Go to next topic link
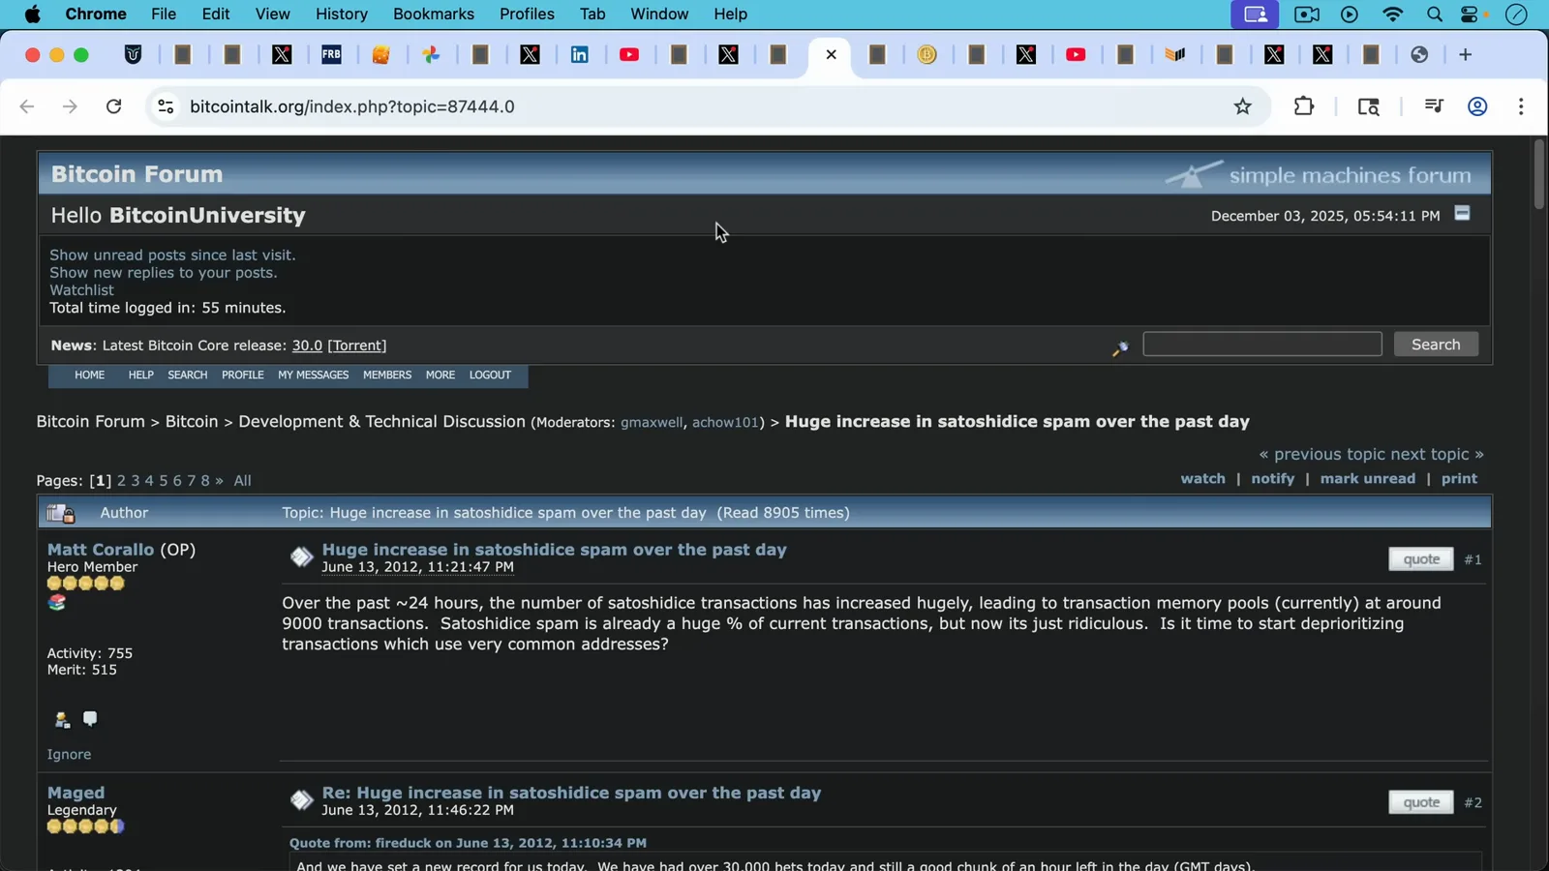 tap(1437, 455)
